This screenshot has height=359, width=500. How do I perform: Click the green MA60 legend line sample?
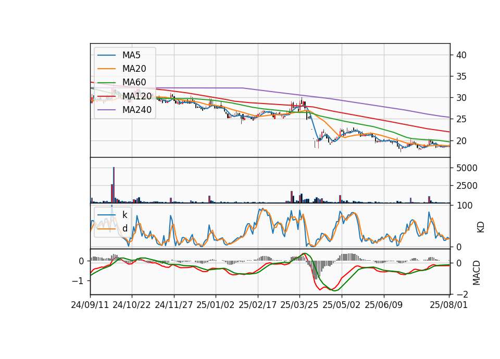tap(106, 82)
